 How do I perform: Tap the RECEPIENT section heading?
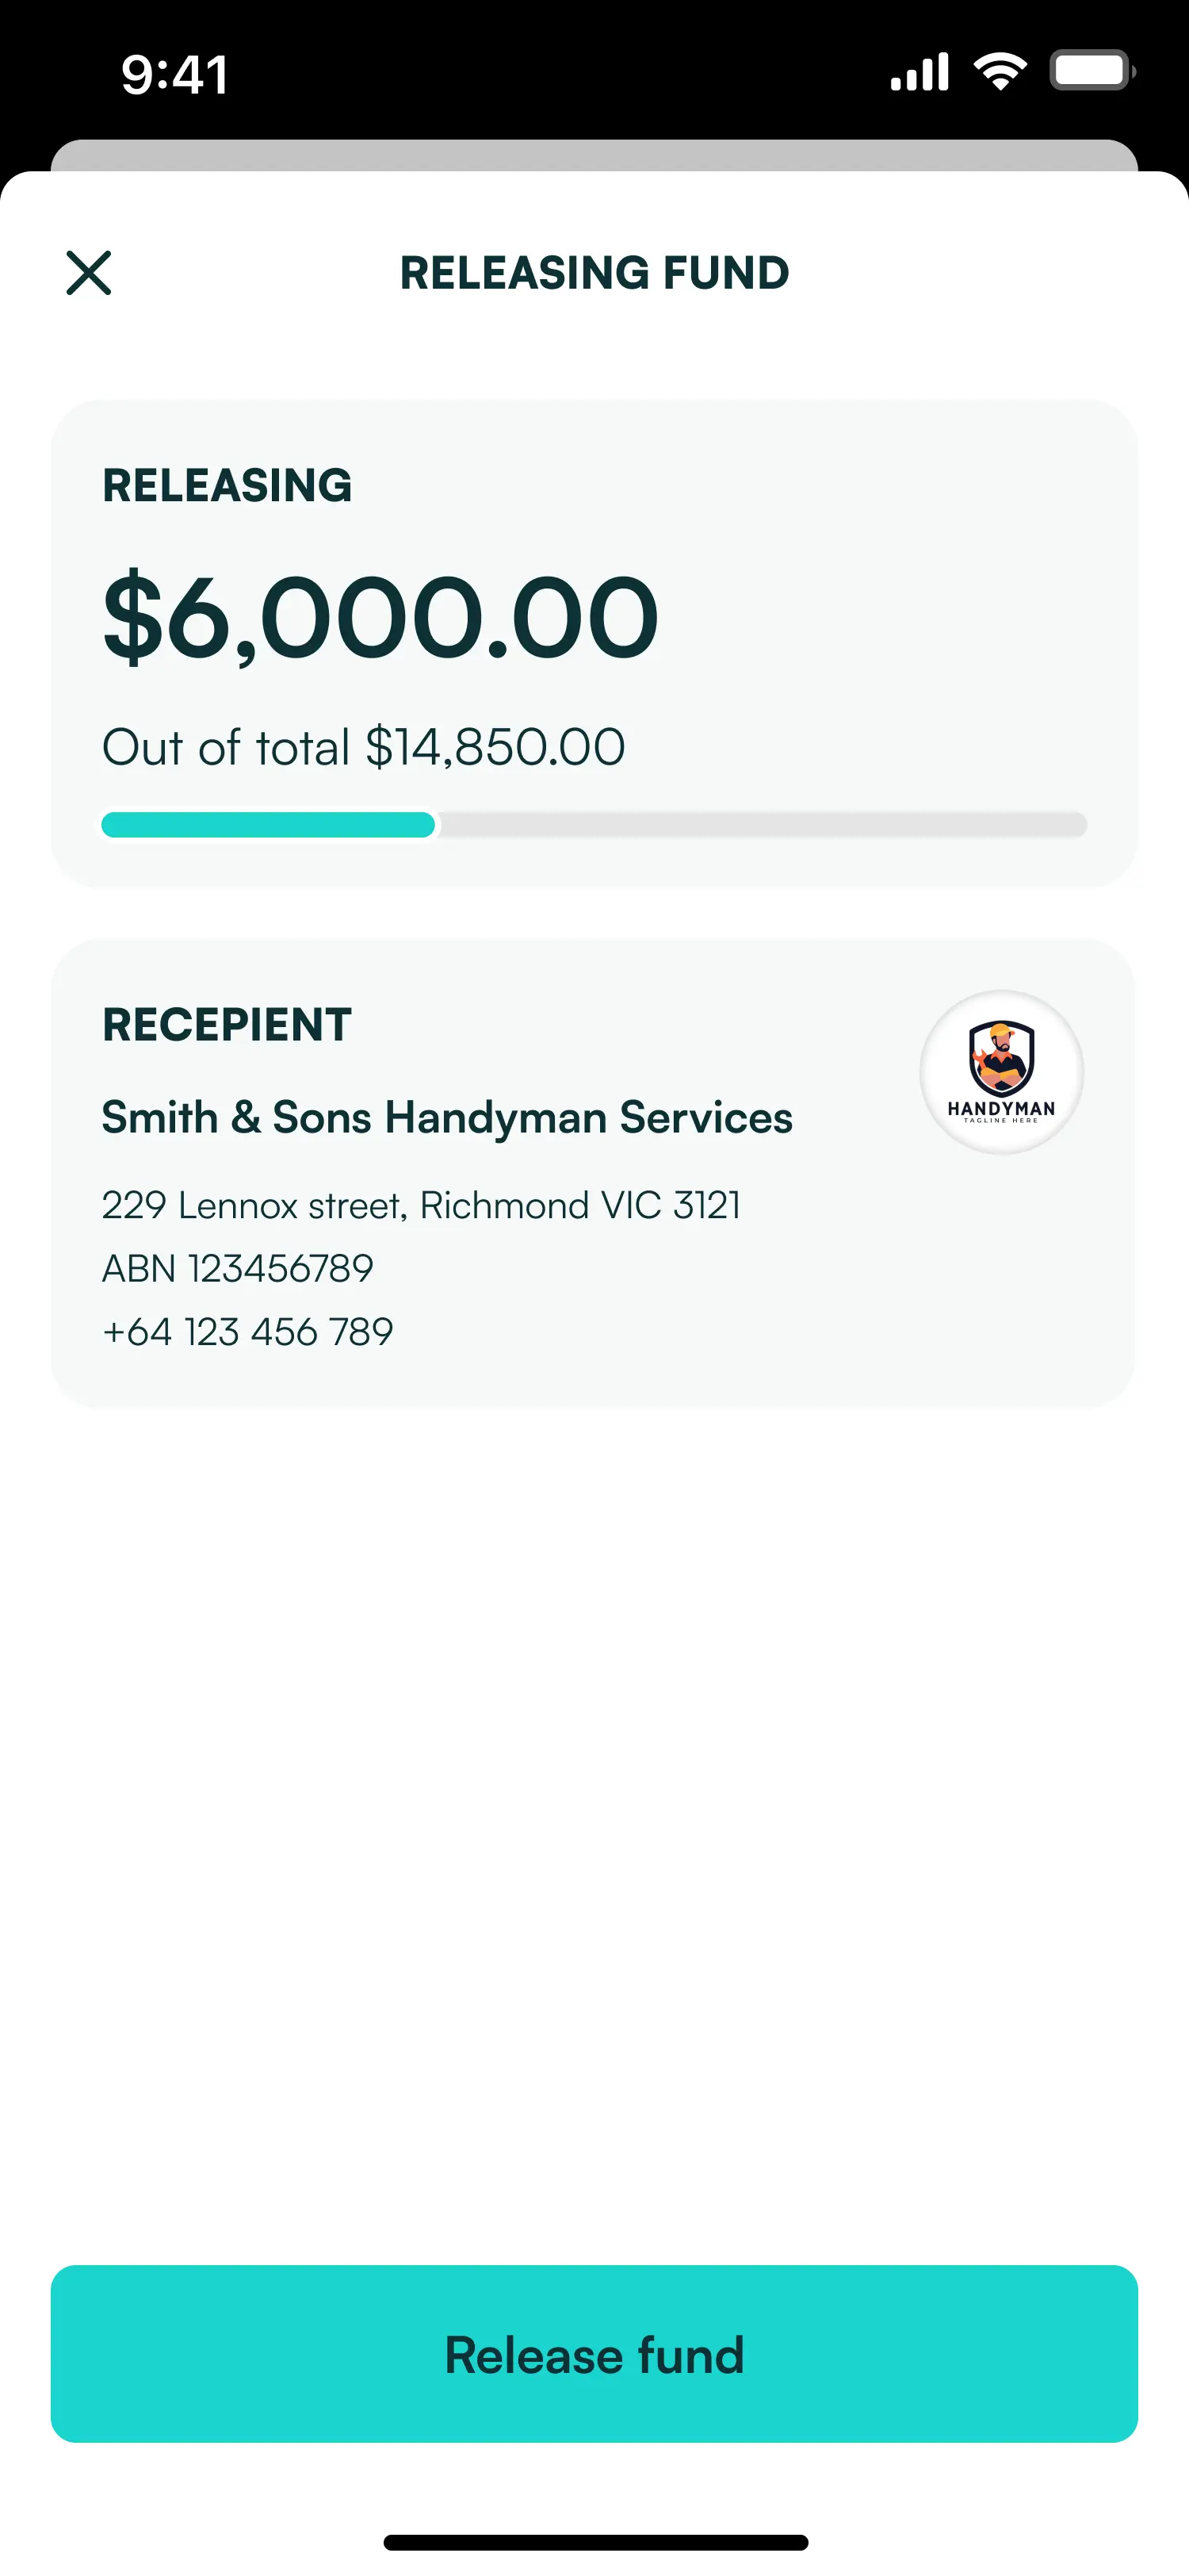tap(227, 1025)
